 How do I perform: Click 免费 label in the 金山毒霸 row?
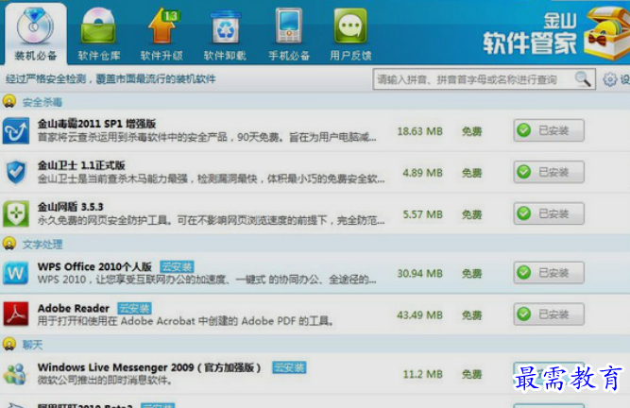471,131
